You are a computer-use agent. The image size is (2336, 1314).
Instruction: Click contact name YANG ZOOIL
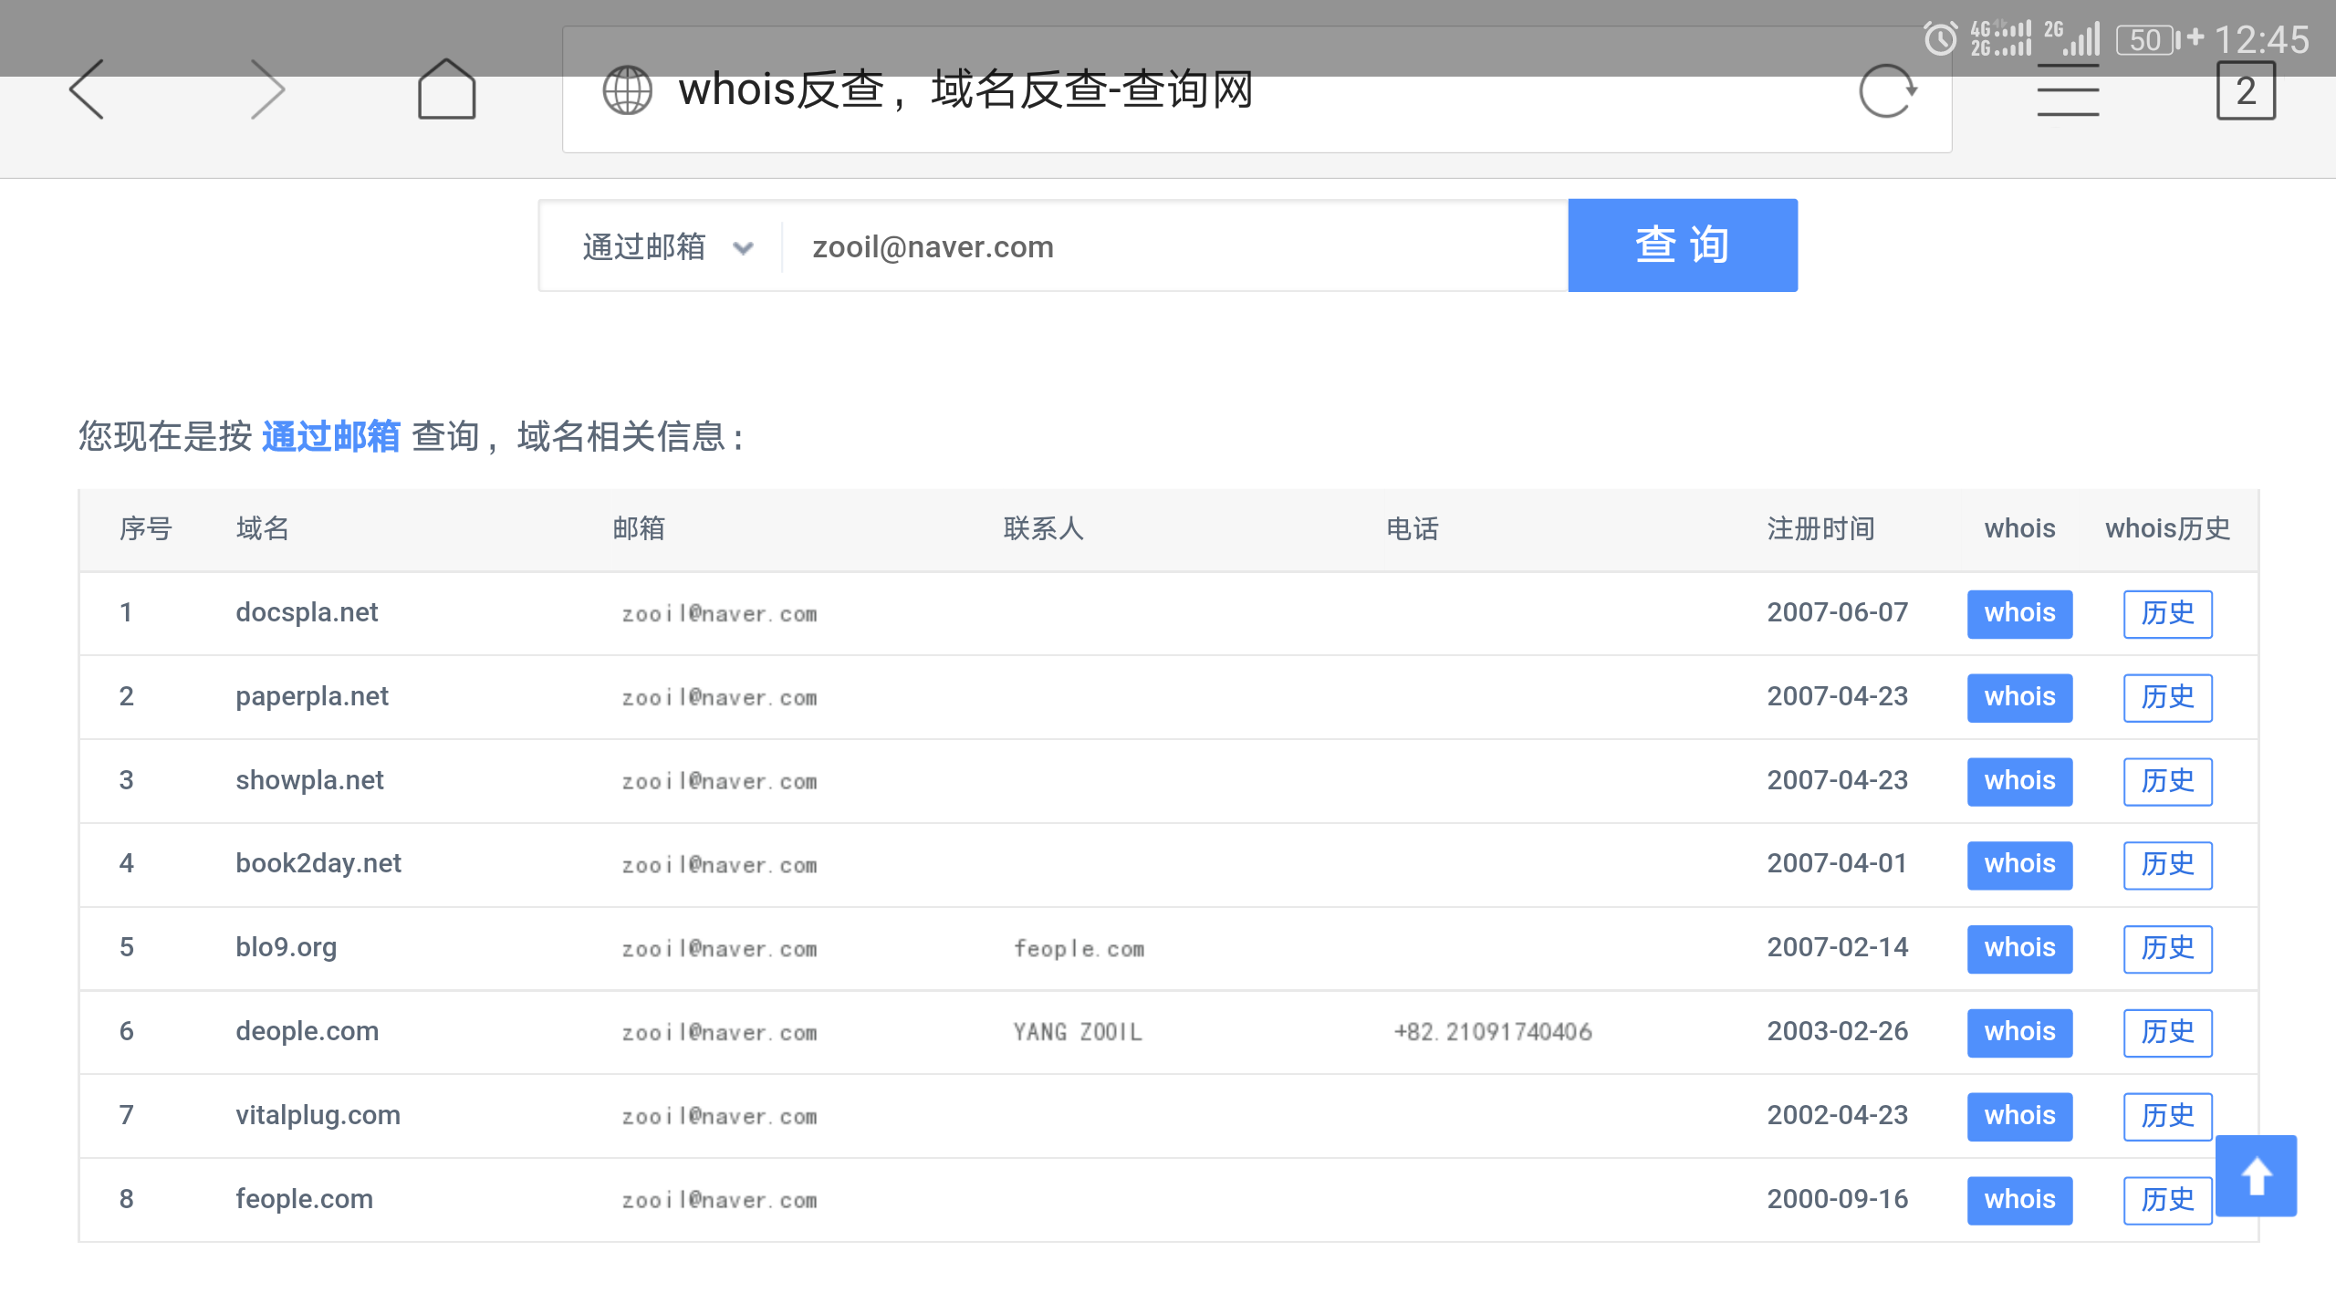[x=1078, y=1032]
